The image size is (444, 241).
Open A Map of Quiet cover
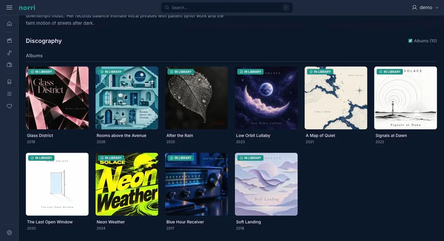[336, 98]
